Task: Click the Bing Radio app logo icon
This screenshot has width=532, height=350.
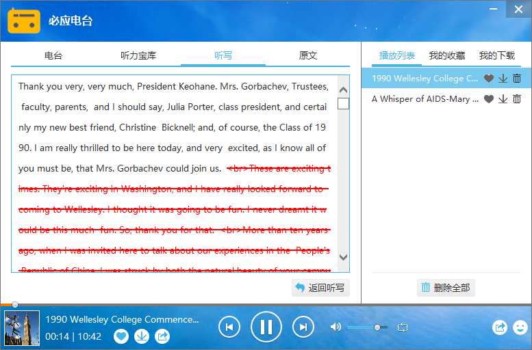Action: pyautogui.click(x=24, y=21)
